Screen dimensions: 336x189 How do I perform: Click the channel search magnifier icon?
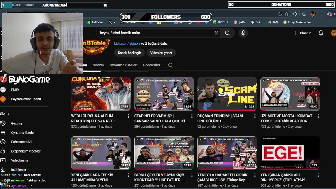pyautogui.click(x=170, y=65)
